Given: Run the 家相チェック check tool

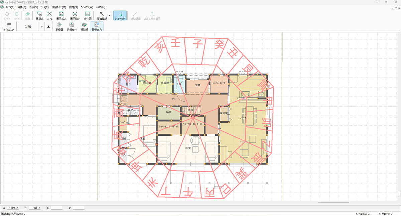Looking at the screenshot, I should [72, 26].
